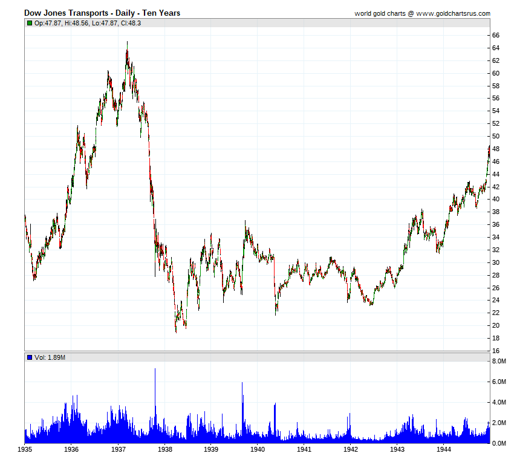Click the 1936 x-axis label

click(71, 449)
